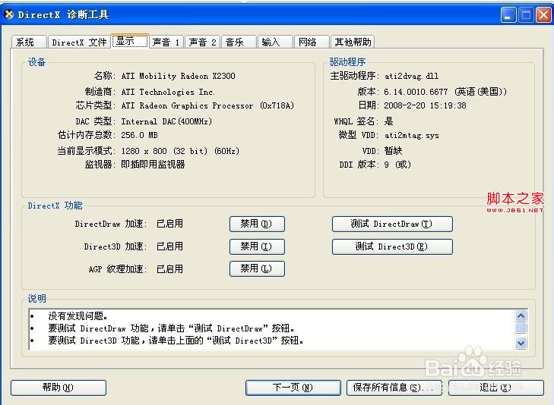Viewport: 554px width, 405px height.
Task: Minimize the DirectX 诊断工具 window
Action: tap(508, 15)
